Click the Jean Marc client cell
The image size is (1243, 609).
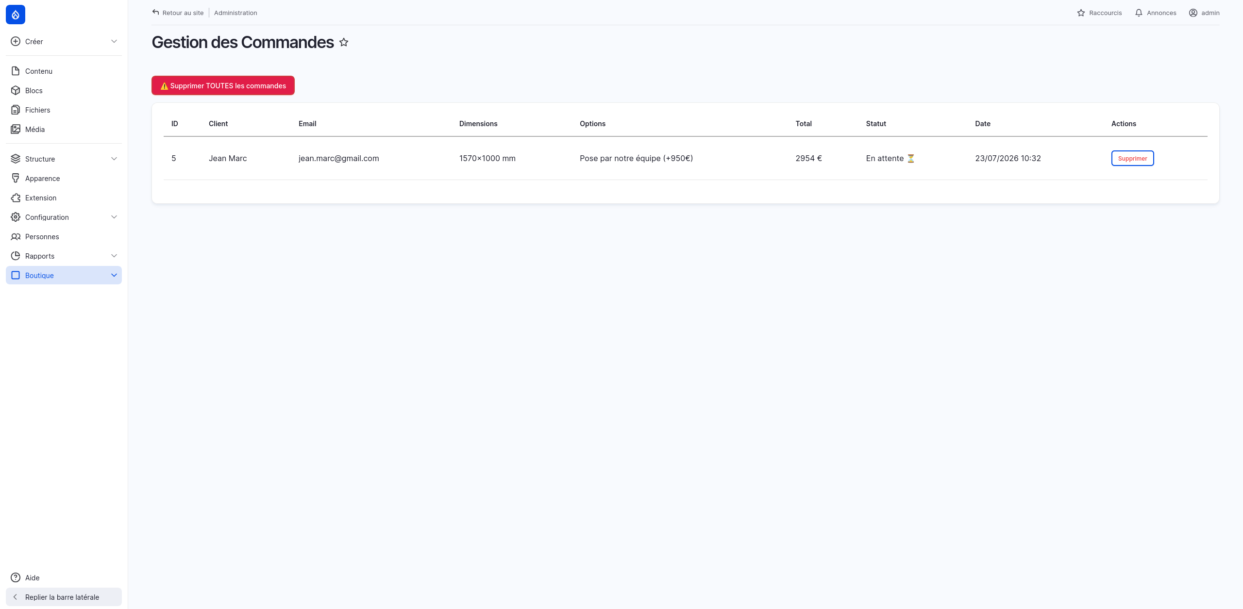coord(228,158)
